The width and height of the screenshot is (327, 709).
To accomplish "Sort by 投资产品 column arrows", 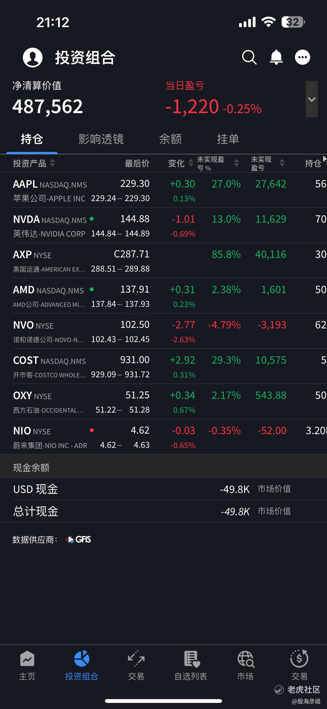I will [52, 163].
